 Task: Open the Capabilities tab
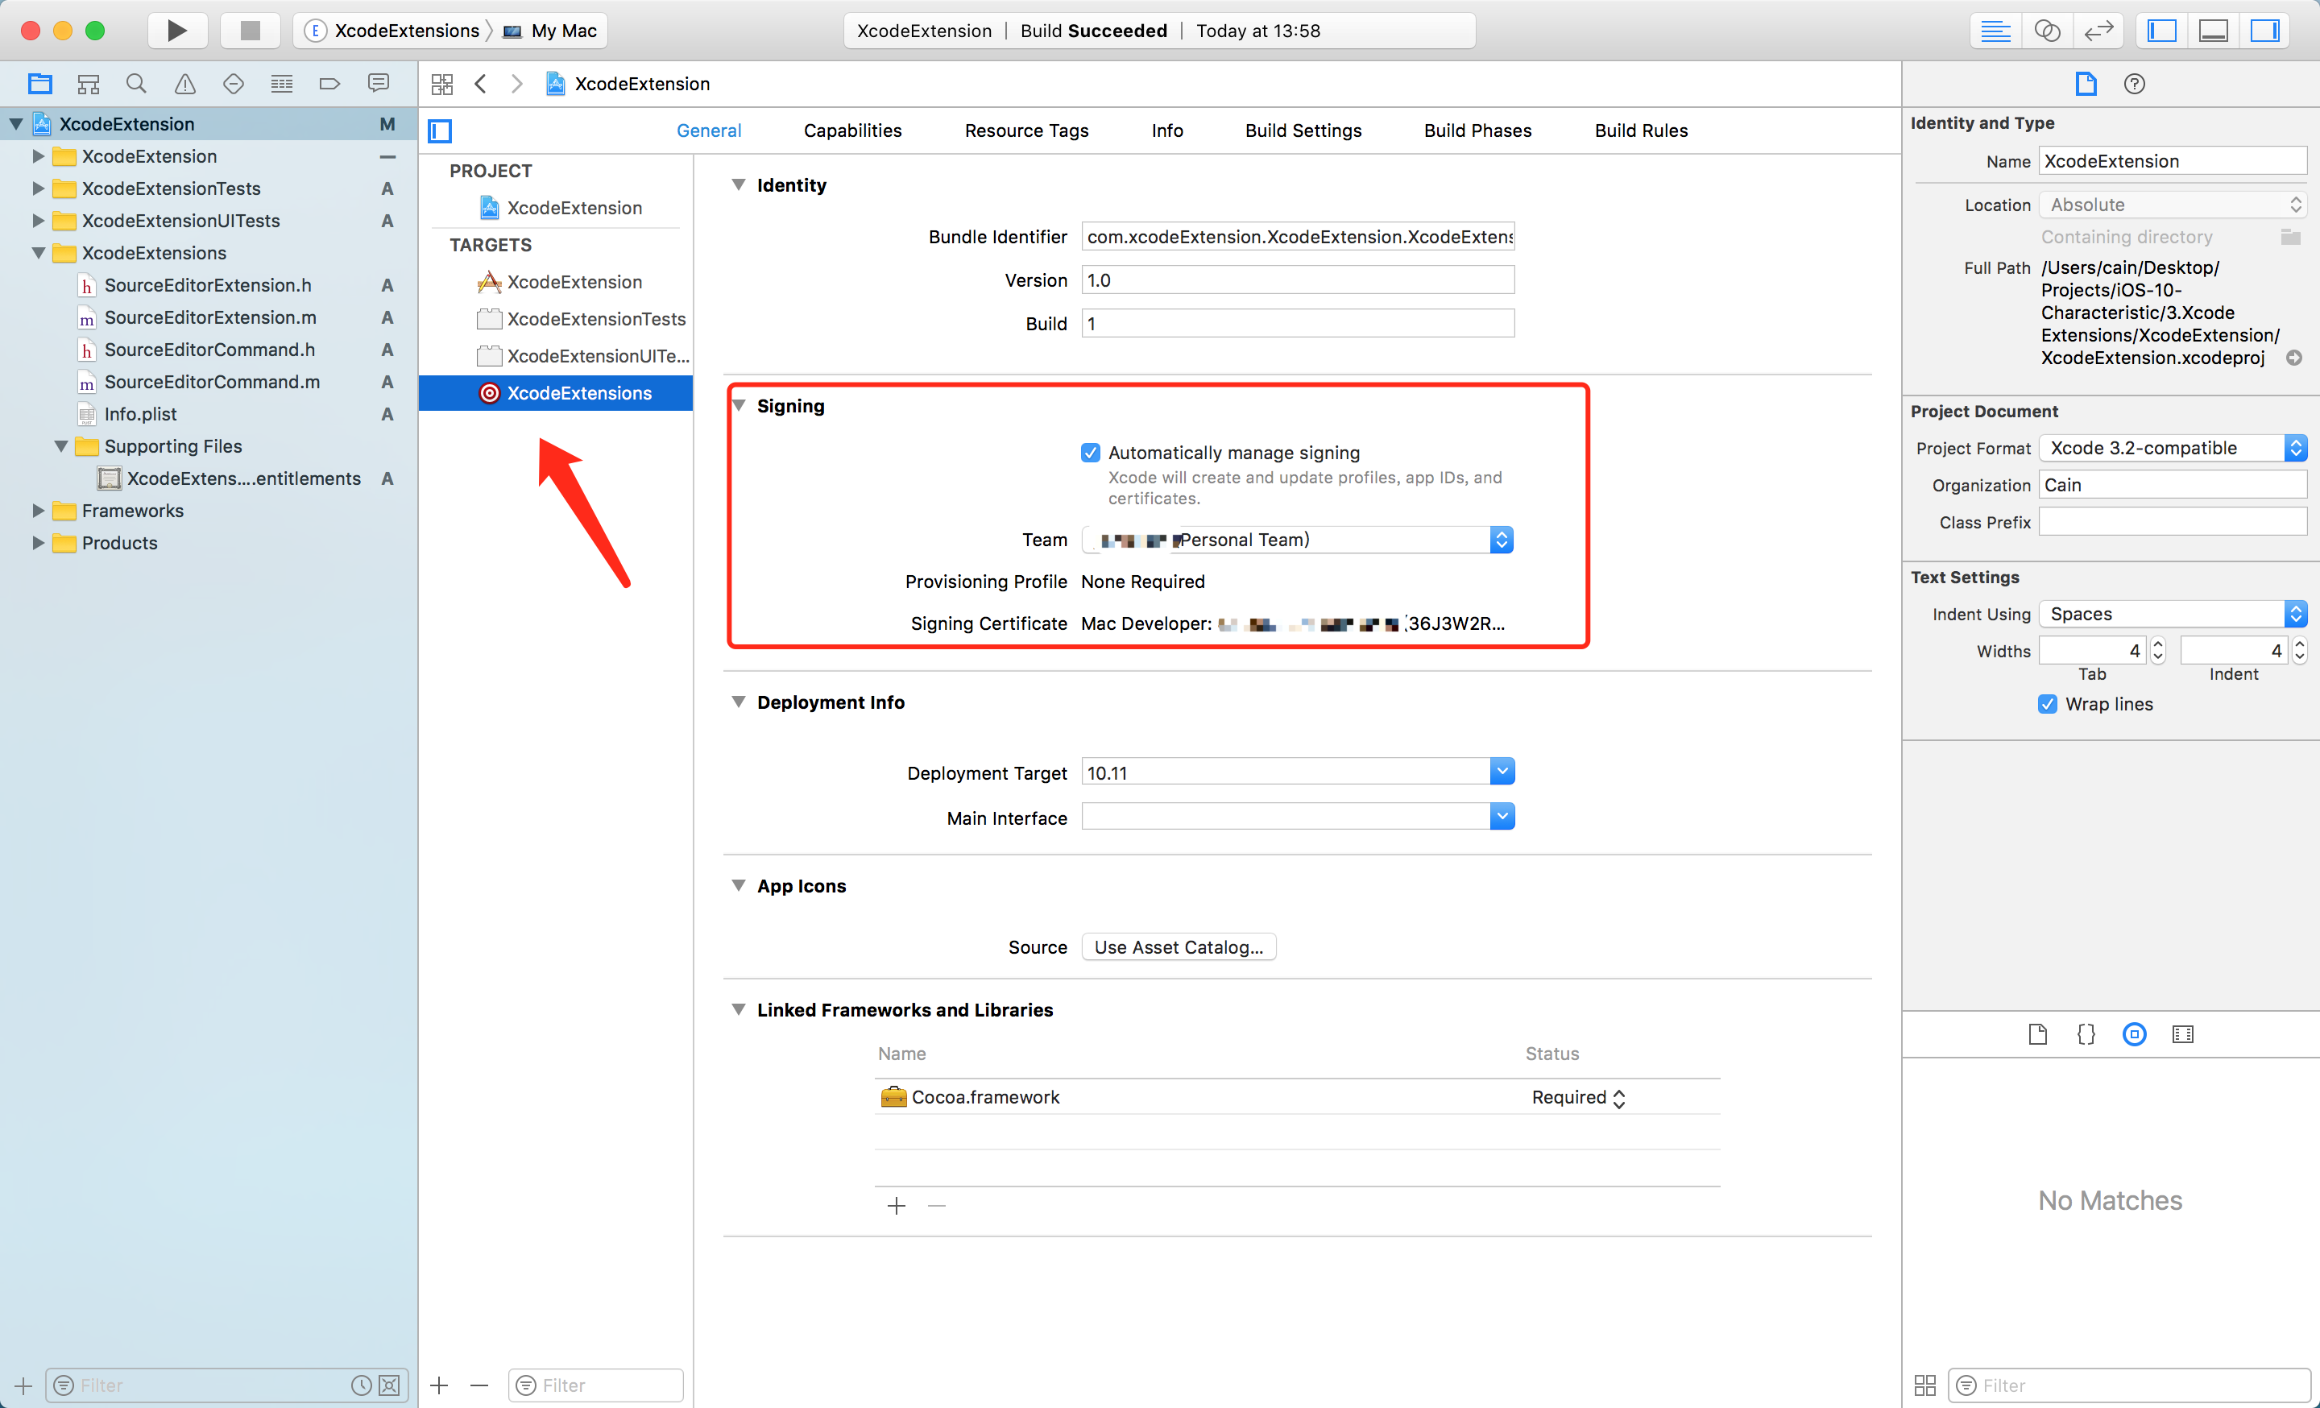pos(851,130)
